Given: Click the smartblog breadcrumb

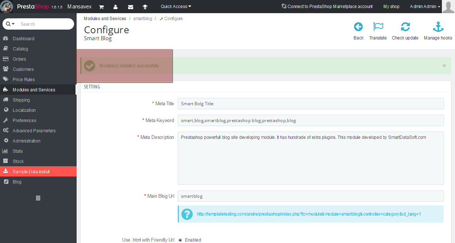Looking at the screenshot, I should (x=142, y=19).
